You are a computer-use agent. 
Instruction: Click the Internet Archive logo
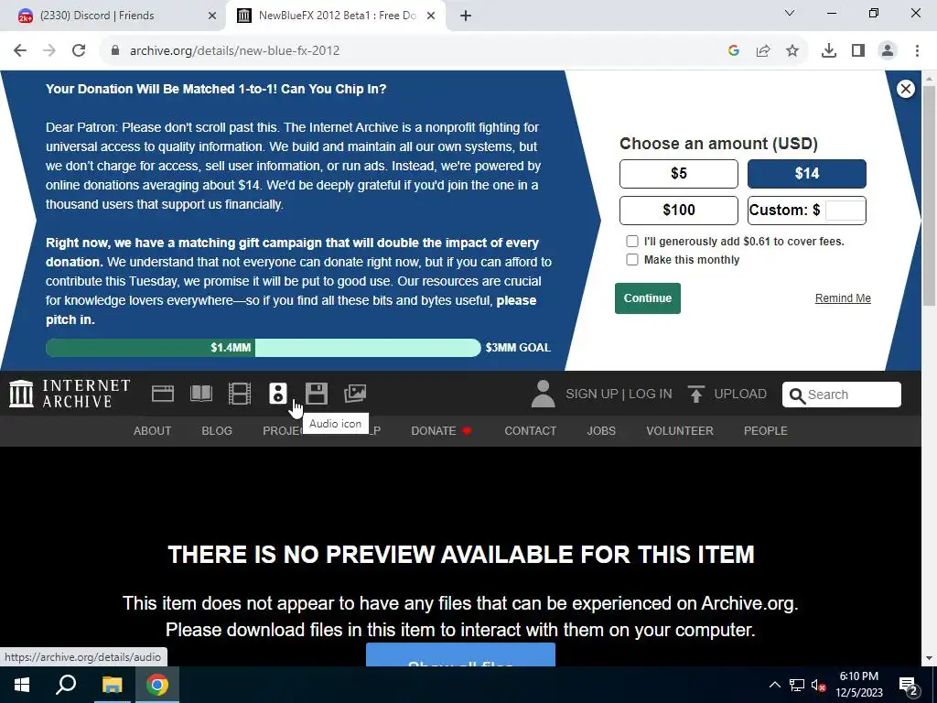coord(70,394)
